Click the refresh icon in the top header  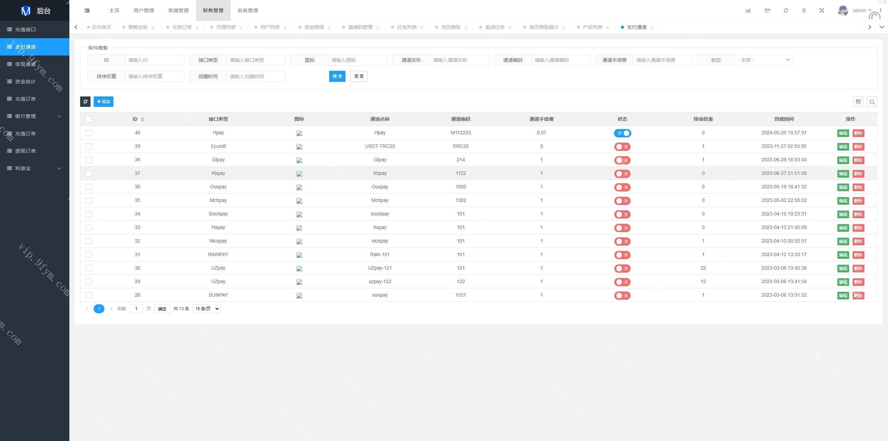point(786,10)
